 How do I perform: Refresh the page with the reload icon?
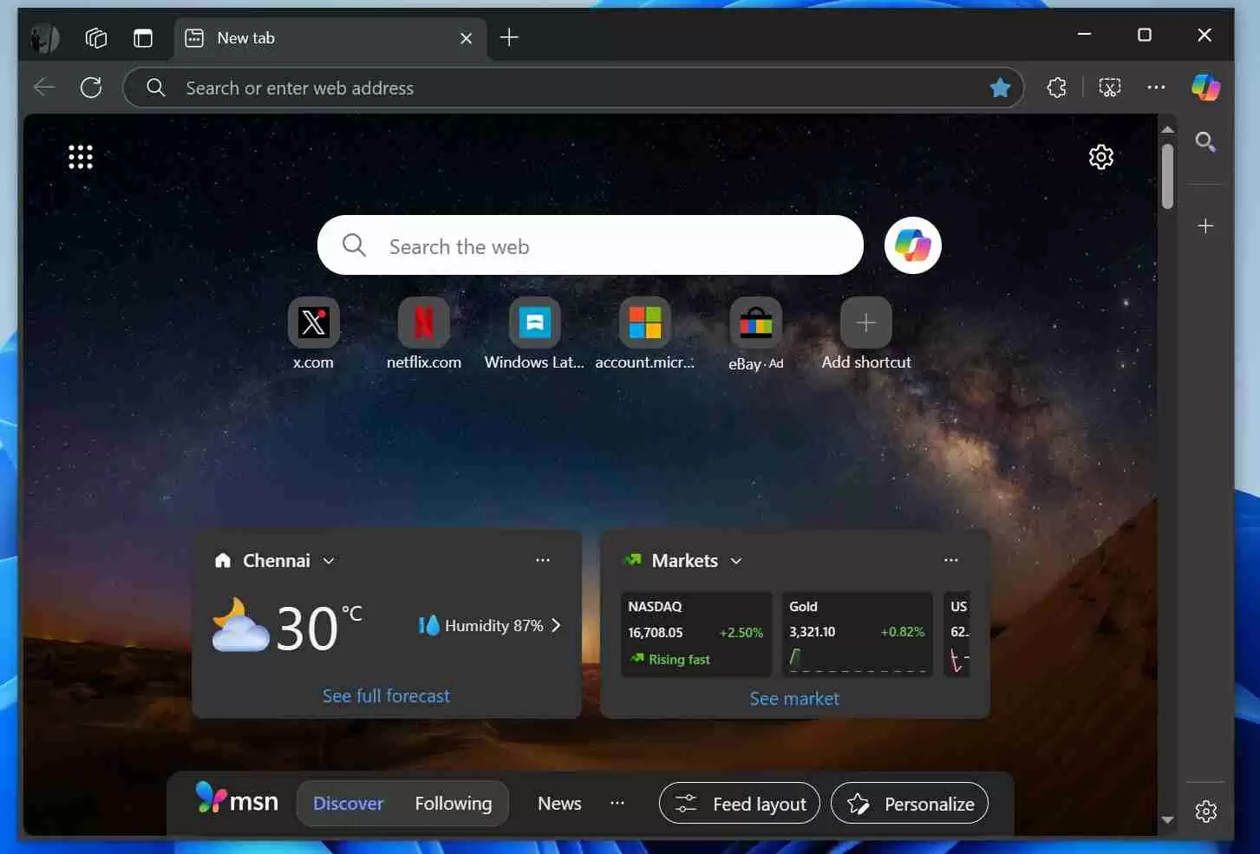(x=91, y=87)
